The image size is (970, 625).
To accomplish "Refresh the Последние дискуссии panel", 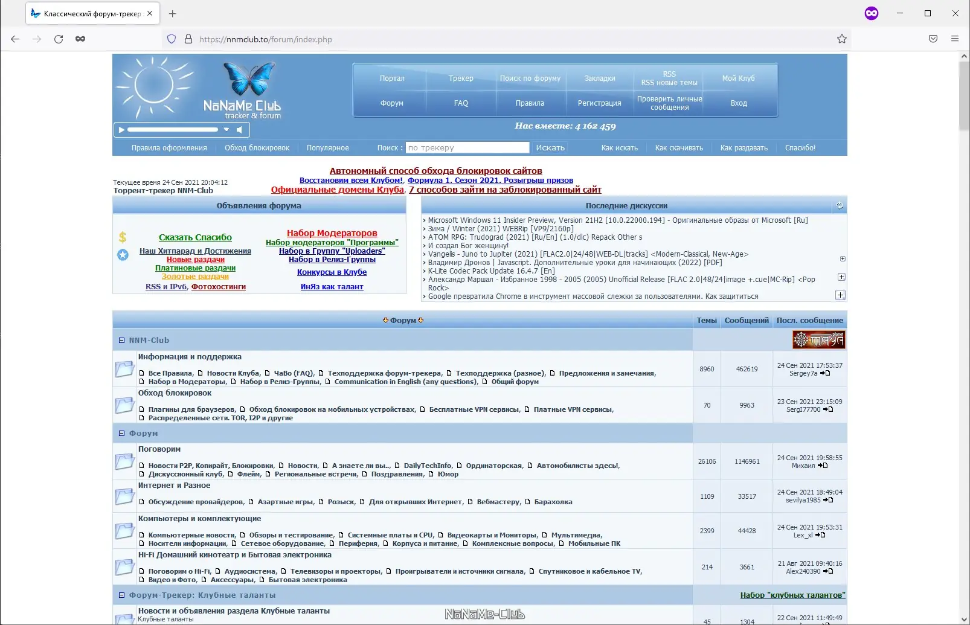I will tap(840, 205).
